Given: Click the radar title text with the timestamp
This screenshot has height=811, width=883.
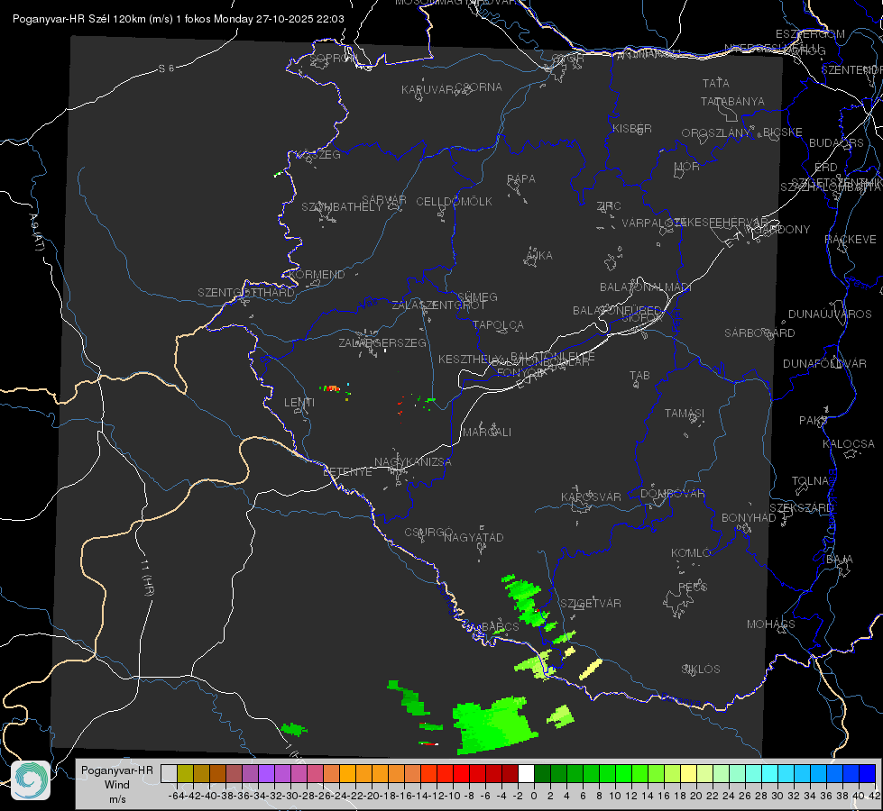Looking at the screenshot, I should 178,19.
